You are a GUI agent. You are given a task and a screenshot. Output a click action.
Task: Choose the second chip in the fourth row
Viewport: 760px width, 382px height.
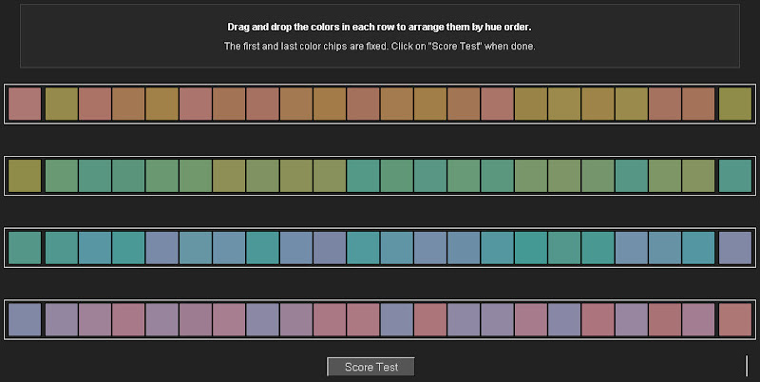coord(62,320)
